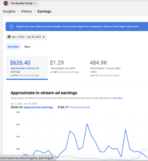The height and width of the screenshot is (161, 148).
Task: Go to Insights in the breadcrumb
Action: pyautogui.click(x=9, y=11)
